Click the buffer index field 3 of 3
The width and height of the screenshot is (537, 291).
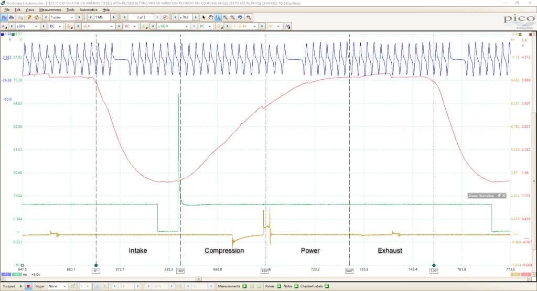pos(141,17)
